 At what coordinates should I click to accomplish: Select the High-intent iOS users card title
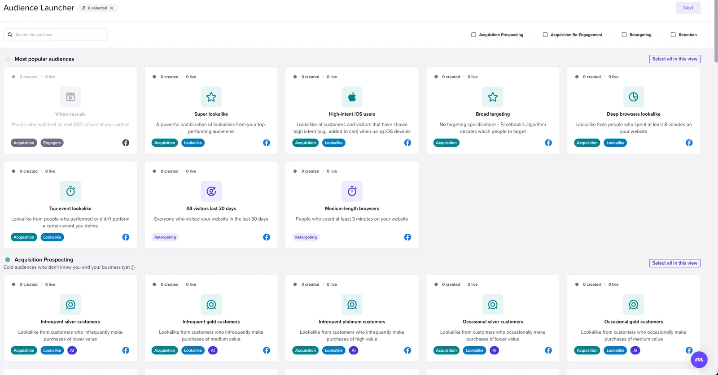click(x=352, y=114)
